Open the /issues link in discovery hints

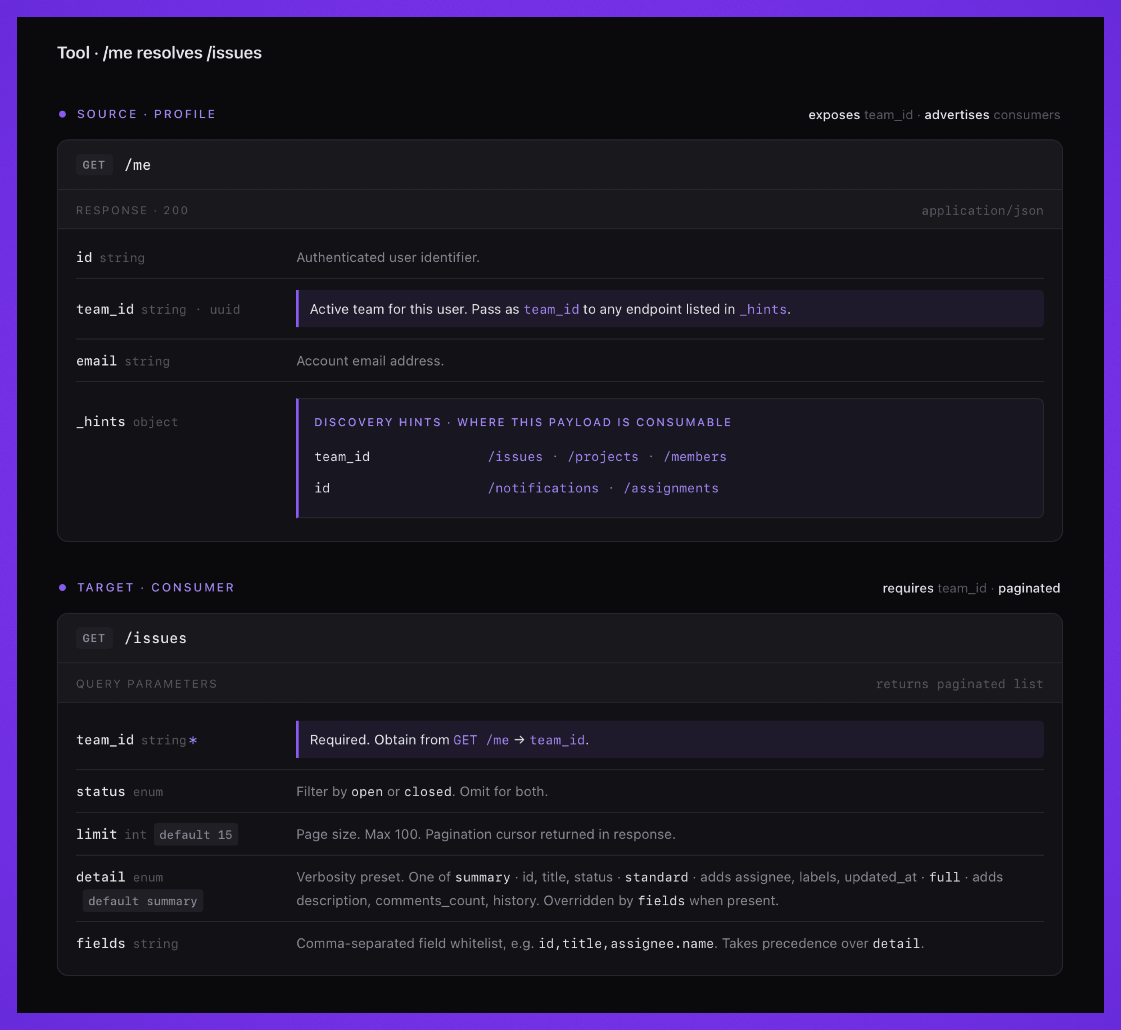(x=515, y=457)
